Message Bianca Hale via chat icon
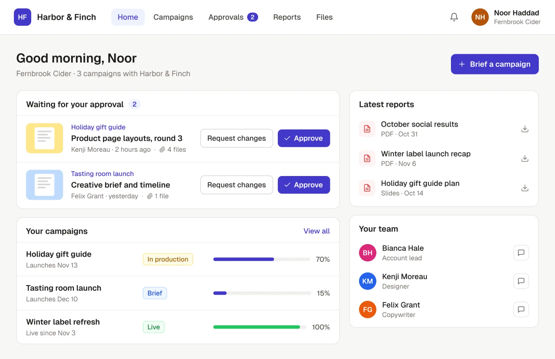The height and width of the screenshot is (359, 555). click(521, 253)
